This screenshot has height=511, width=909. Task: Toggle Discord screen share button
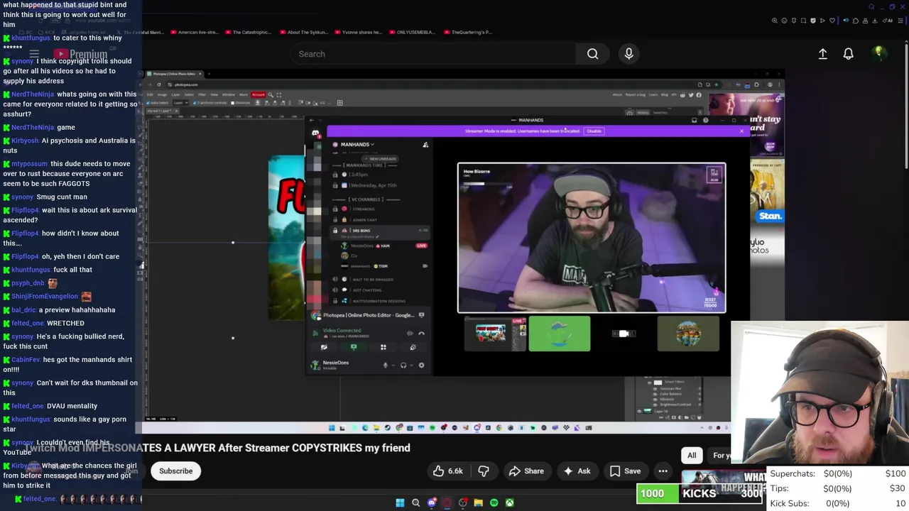(x=354, y=347)
